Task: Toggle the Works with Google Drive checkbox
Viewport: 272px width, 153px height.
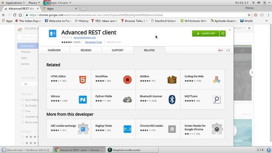Action: coord(23,122)
